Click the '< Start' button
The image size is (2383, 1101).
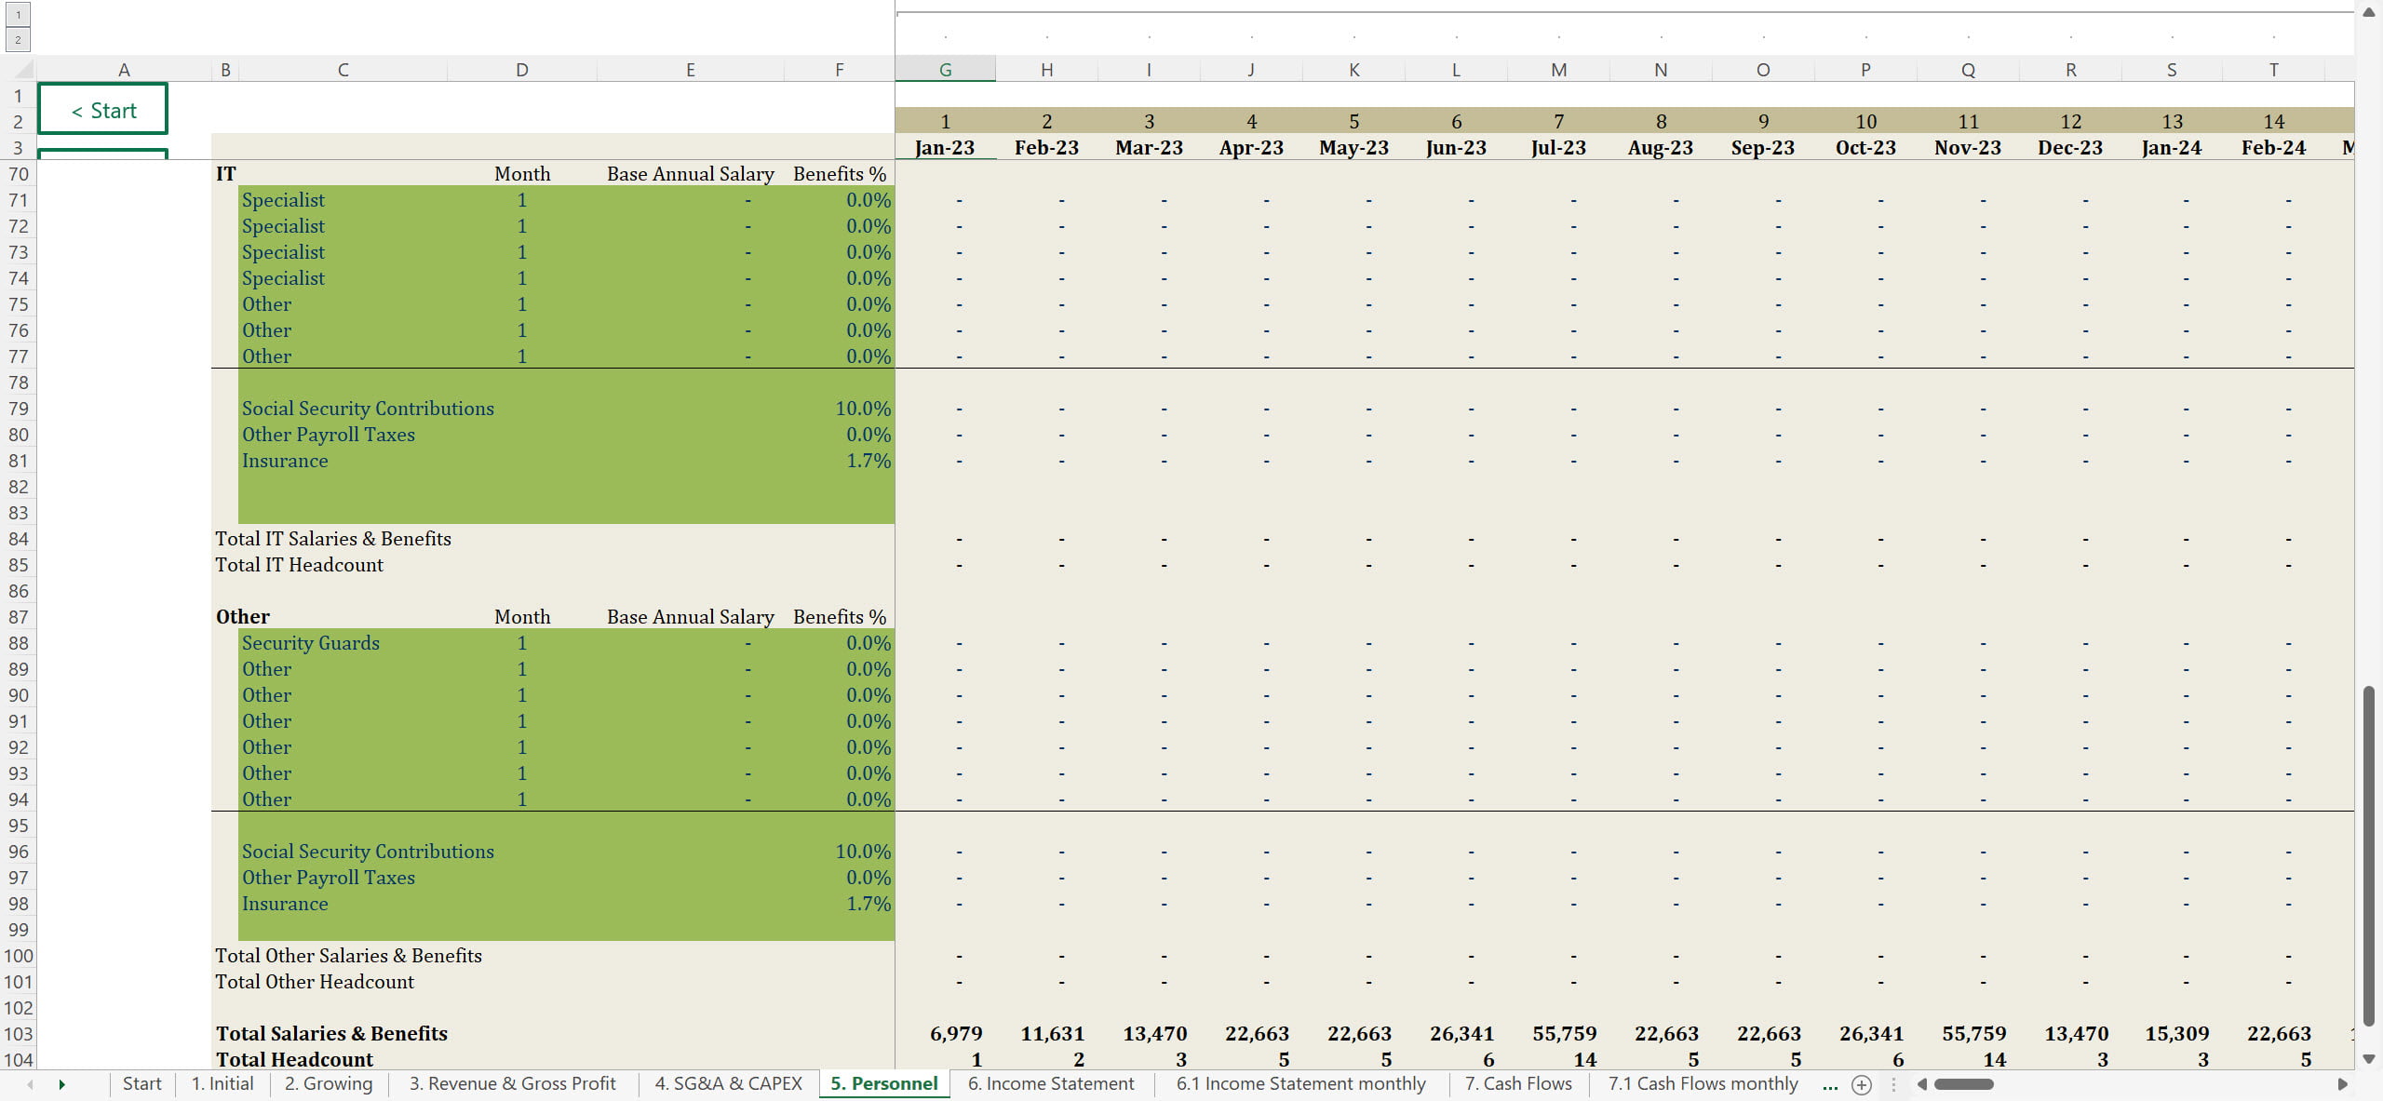(102, 110)
